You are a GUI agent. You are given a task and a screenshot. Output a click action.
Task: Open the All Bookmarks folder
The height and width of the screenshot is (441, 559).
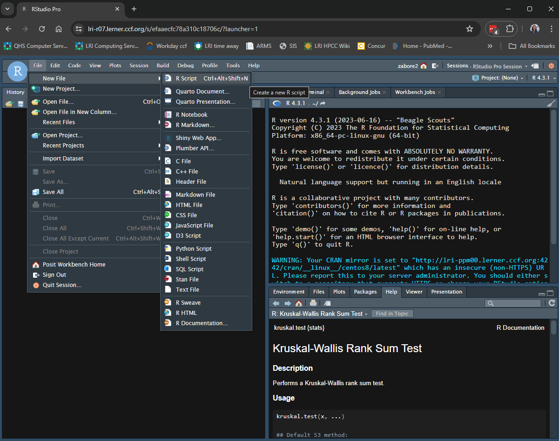532,46
